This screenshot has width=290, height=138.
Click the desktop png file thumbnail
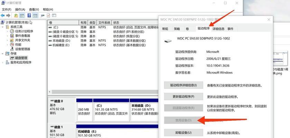tap(280, 58)
